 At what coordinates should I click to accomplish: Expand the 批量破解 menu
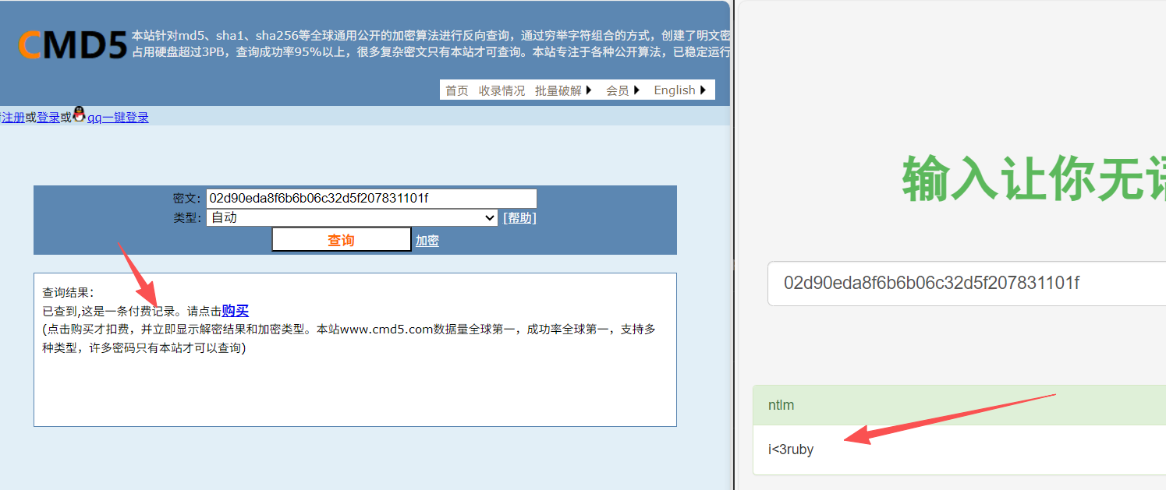[563, 90]
